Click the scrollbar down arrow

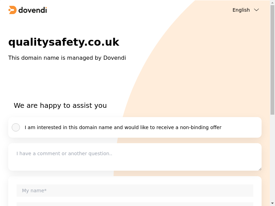click(272, 203)
